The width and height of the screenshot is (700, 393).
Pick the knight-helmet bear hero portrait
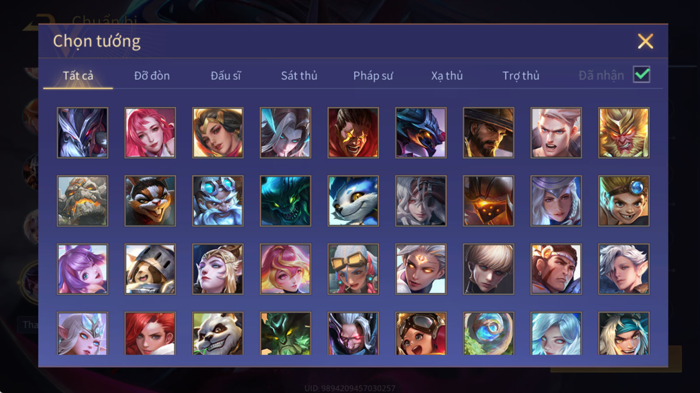tap(150, 269)
